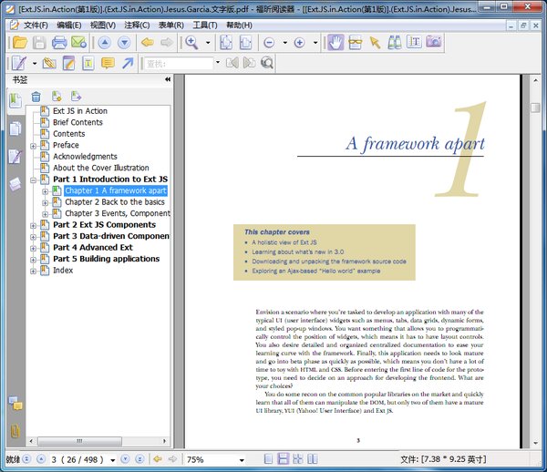Click the delete bookmark trash icon
Viewport: 547px width, 472px height.
click(36, 97)
